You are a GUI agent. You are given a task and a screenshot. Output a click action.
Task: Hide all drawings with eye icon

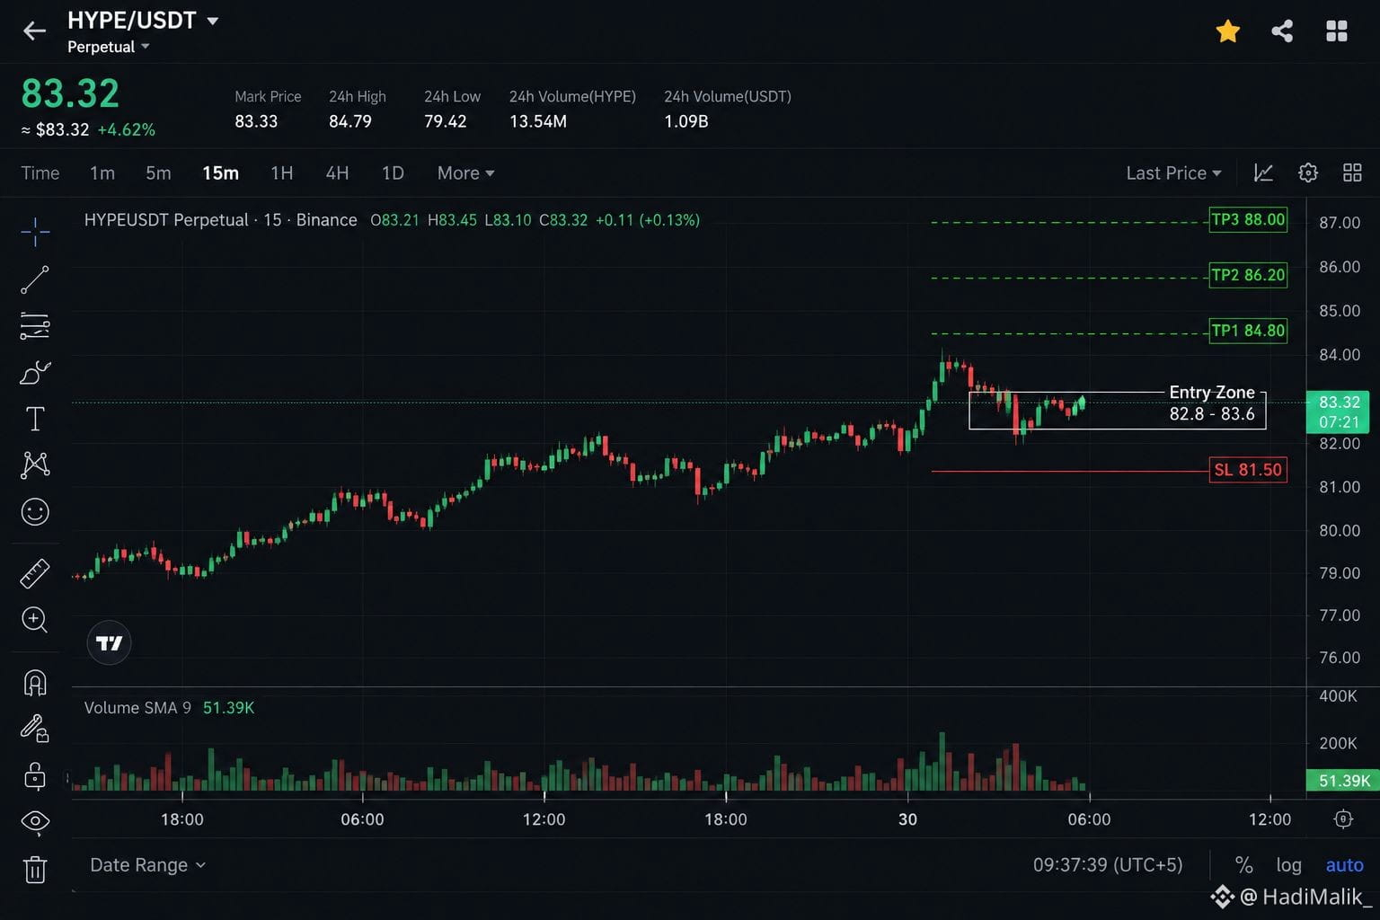pos(35,821)
